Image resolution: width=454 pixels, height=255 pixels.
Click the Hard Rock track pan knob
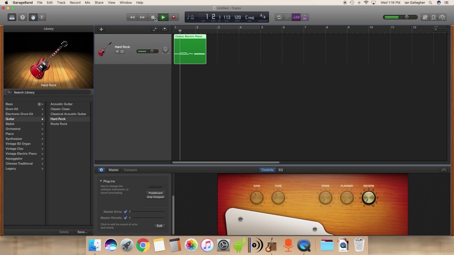click(165, 50)
